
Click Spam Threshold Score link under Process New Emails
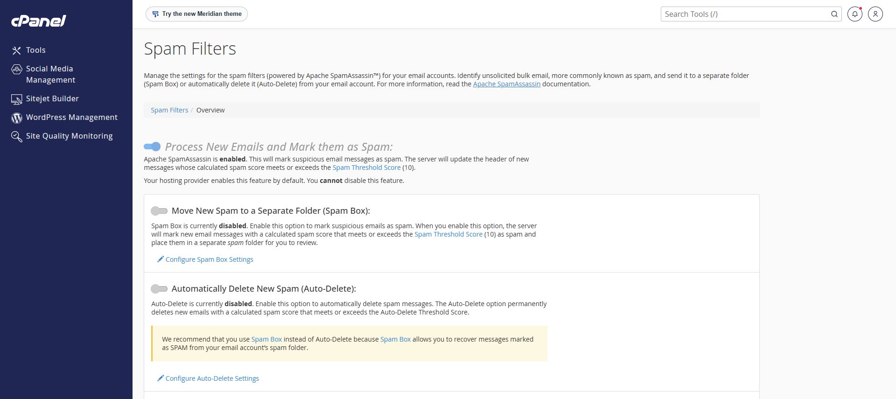coord(366,168)
